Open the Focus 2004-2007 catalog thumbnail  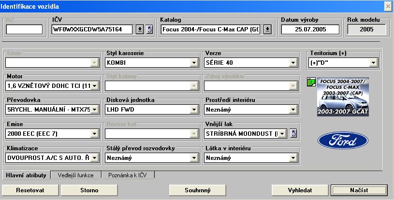[343, 97]
